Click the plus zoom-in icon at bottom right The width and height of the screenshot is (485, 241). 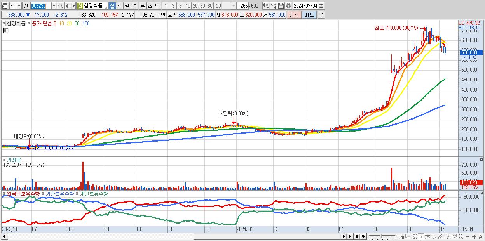coord(474,237)
